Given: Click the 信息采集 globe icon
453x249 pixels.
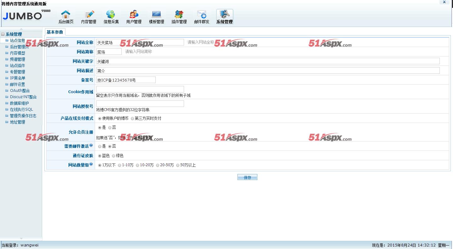Looking at the screenshot, I should 111,14.
